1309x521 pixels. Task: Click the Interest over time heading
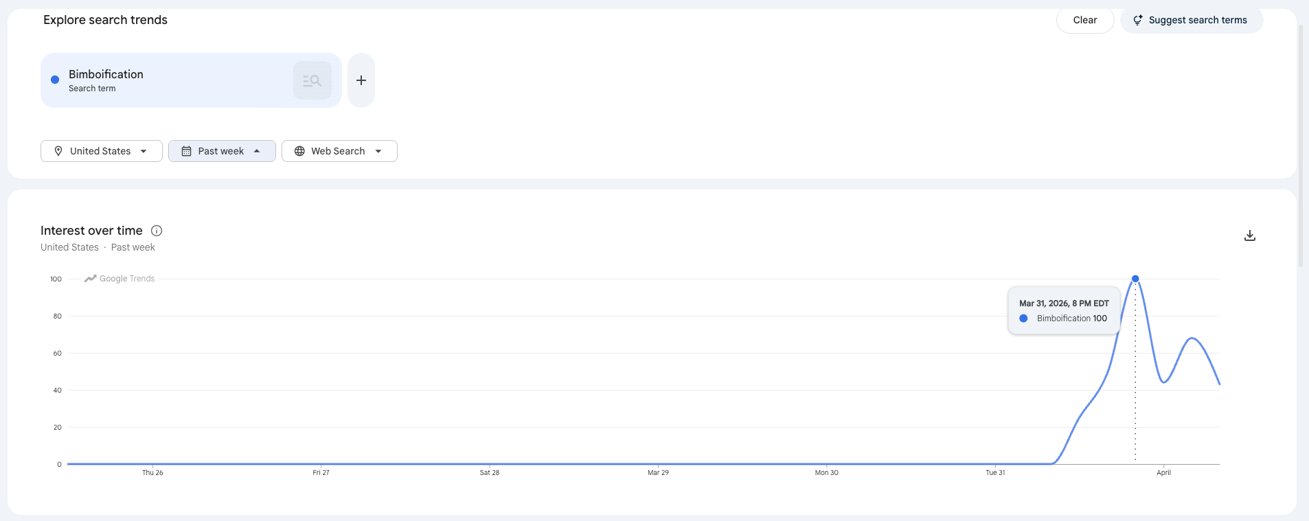[91, 231]
